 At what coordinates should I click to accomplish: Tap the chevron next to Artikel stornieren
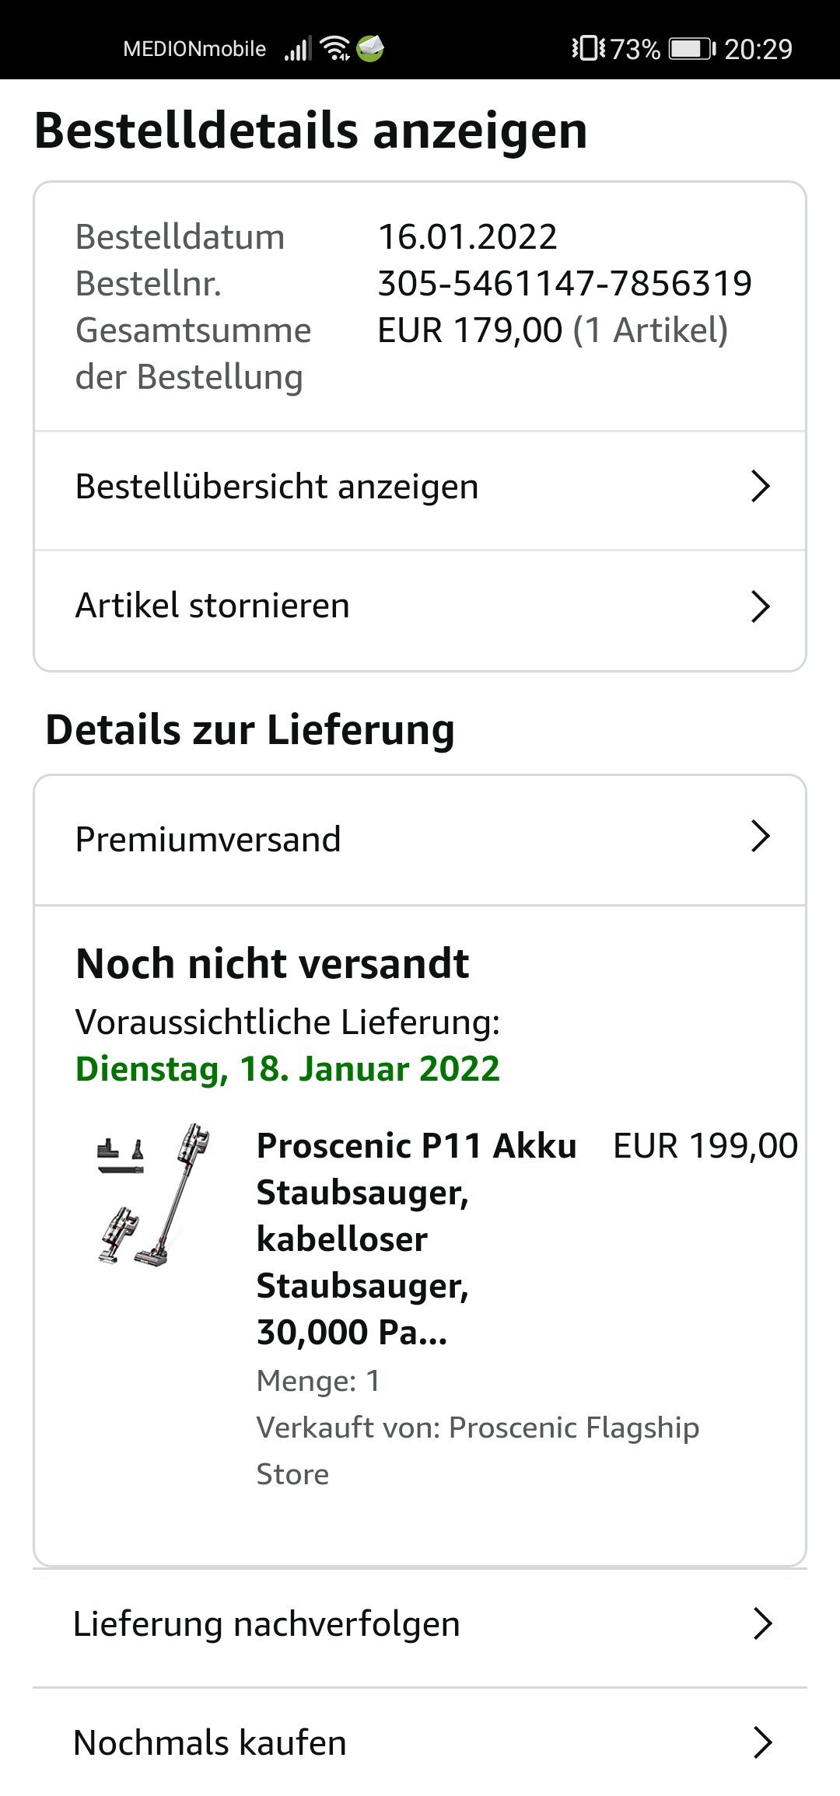pos(760,606)
